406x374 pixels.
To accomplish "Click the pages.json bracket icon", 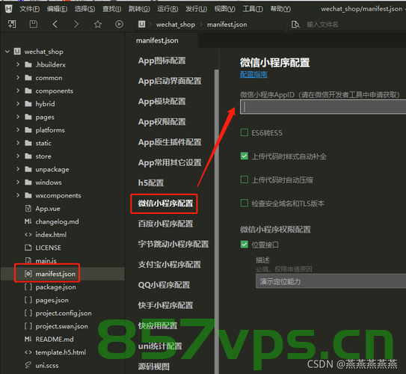I will [x=28, y=300].
